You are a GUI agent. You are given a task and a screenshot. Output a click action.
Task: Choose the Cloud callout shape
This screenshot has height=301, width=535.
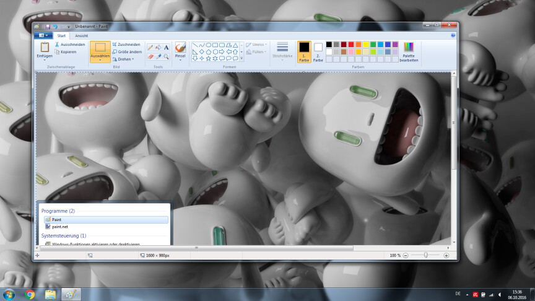(x=235, y=58)
